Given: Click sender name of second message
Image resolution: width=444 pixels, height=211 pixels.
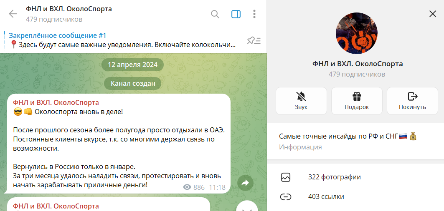Looking at the screenshot, I should (56, 206).
